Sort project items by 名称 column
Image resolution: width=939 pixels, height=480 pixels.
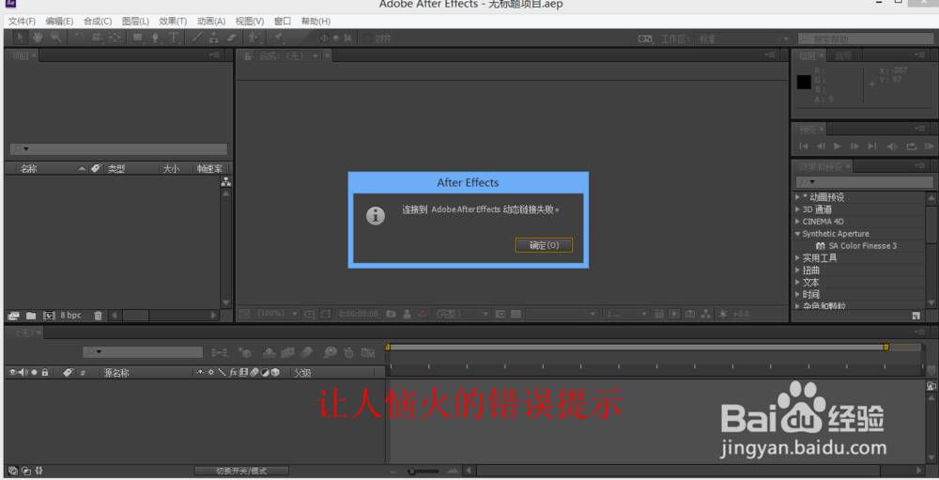[29, 169]
